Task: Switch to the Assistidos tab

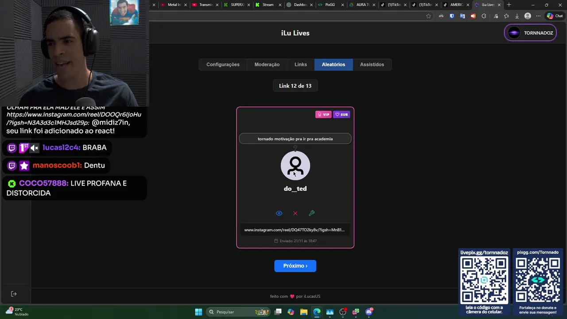Action: click(372, 65)
